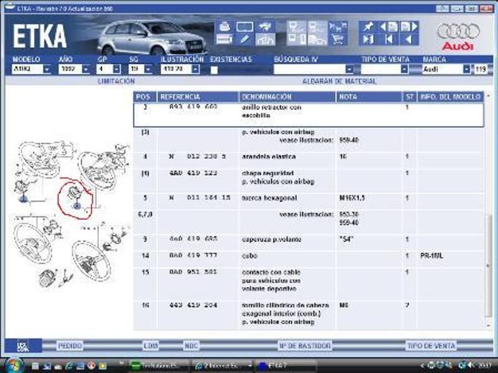Click the houses icon below the handshake
The width and height of the screenshot is (498, 373).
pyautogui.click(x=265, y=40)
